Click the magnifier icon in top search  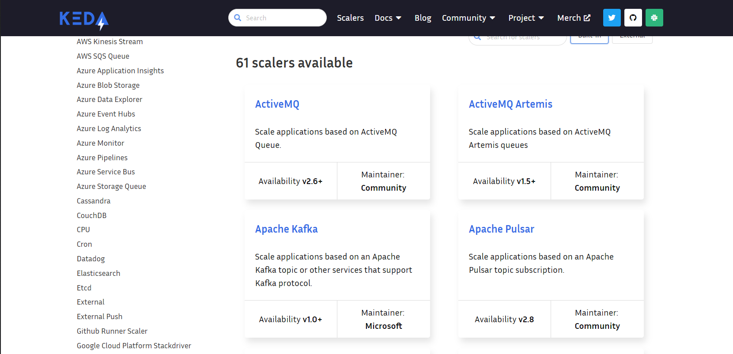pos(238,18)
